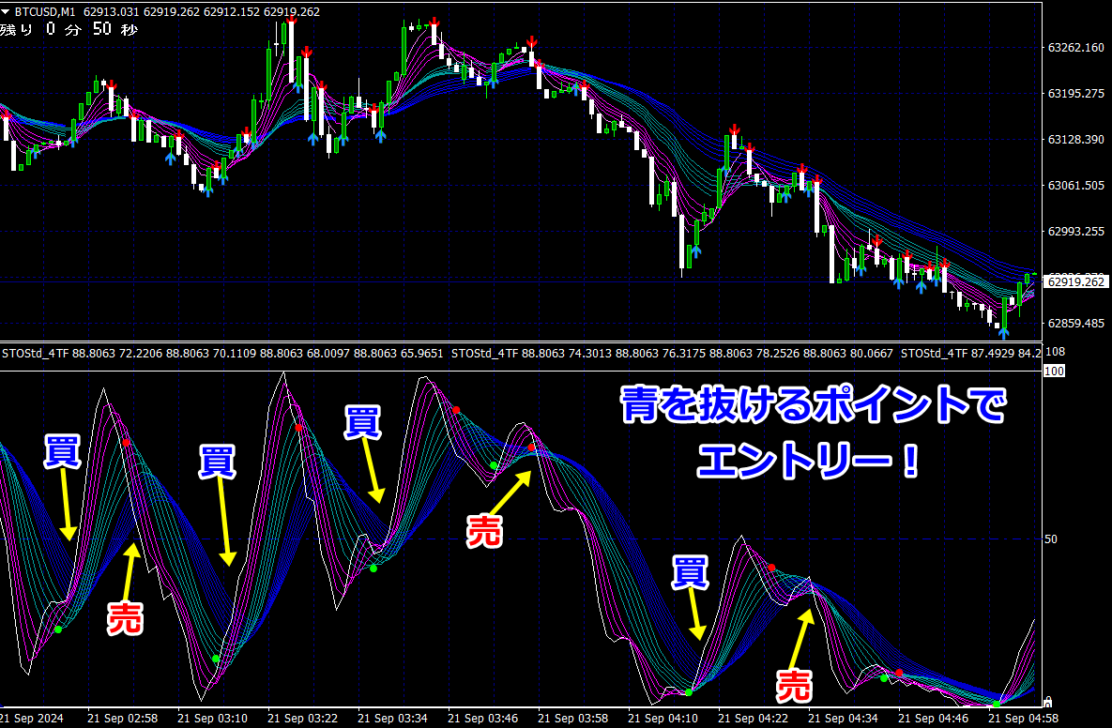Click price axis label 63195.275
This screenshot has width=1112, height=728.
click(x=1075, y=94)
